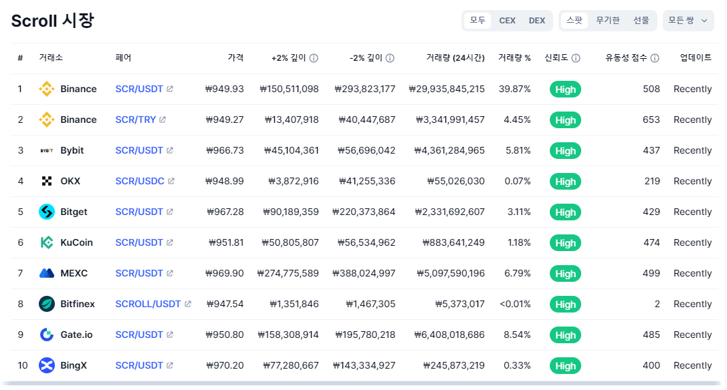The height and width of the screenshot is (390, 727).
Task: Click the info icon beside +2% 깊이
Action: [314, 58]
